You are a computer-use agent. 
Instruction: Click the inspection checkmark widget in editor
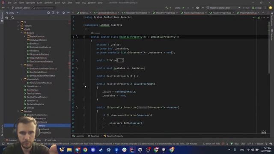[x=257, y=18]
